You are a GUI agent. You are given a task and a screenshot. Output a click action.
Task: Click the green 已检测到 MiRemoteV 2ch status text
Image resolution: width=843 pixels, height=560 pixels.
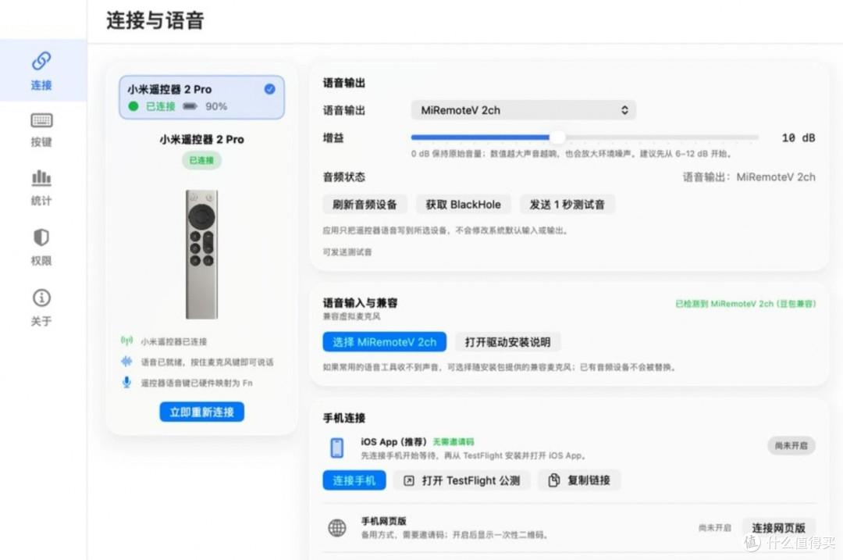[x=745, y=304]
